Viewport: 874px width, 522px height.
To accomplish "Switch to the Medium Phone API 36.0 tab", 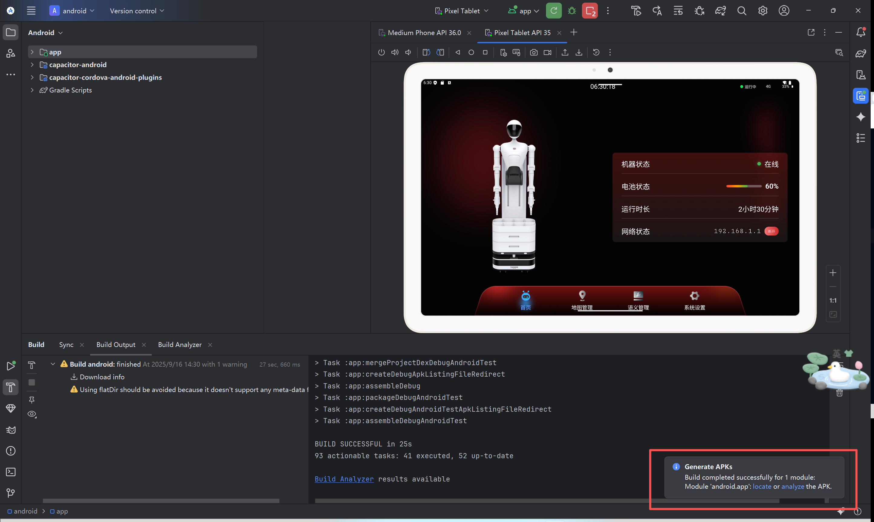I will [x=424, y=33].
